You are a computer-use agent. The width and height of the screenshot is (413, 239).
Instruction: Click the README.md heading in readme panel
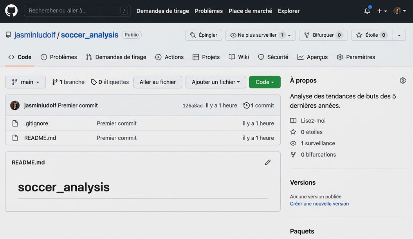tap(28, 162)
